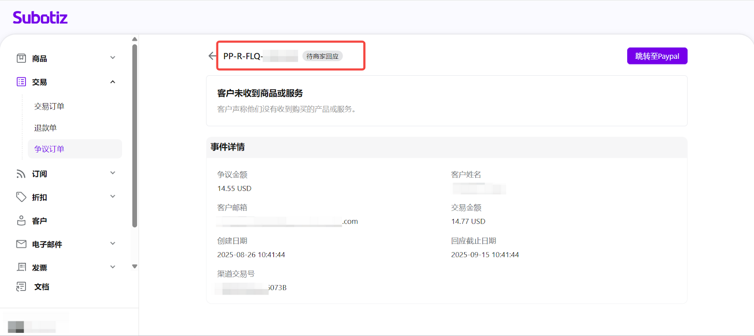Click the 折扣 discount tag icon
The height and width of the screenshot is (336, 754).
click(21, 197)
